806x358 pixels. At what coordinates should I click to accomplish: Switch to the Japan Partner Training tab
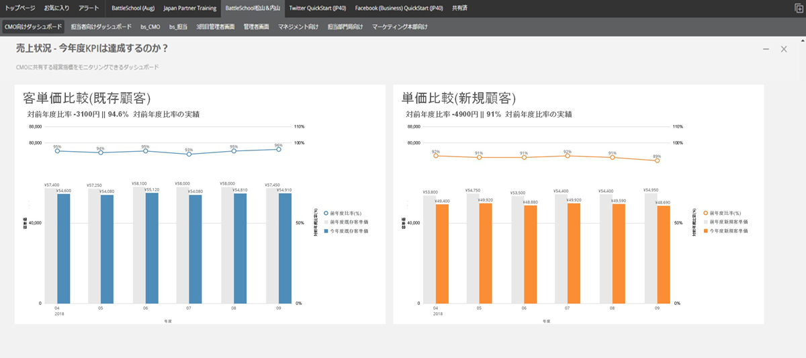click(x=190, y=9)
